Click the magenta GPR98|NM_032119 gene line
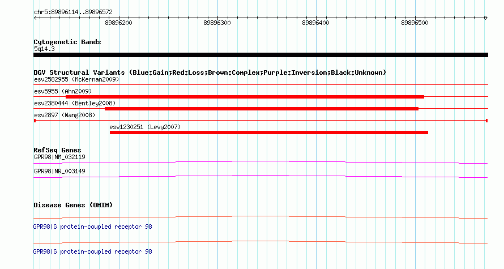504x269 pixels. pyautogui.click(x=260, y=163)
